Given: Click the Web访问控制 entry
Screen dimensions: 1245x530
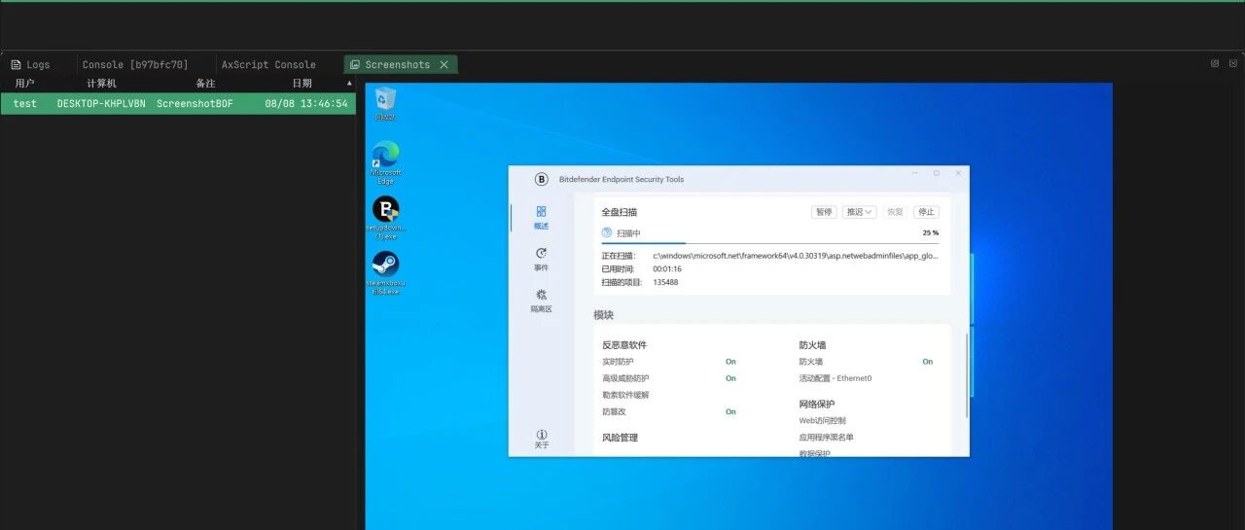Looking at the screenshot, I should click(822, 421).
